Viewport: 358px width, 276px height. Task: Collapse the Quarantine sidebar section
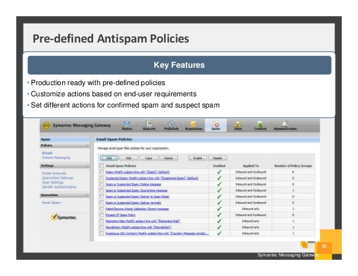pos(87,195)
